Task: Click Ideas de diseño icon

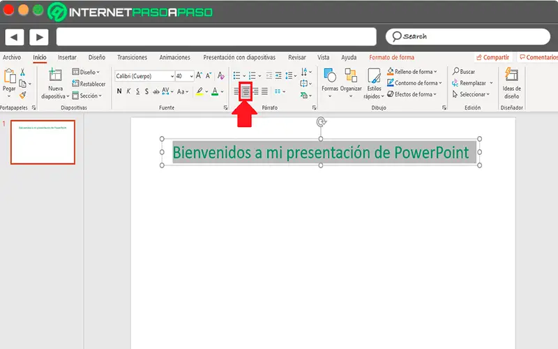Action: pyautogui.click(x=512, y=75)
